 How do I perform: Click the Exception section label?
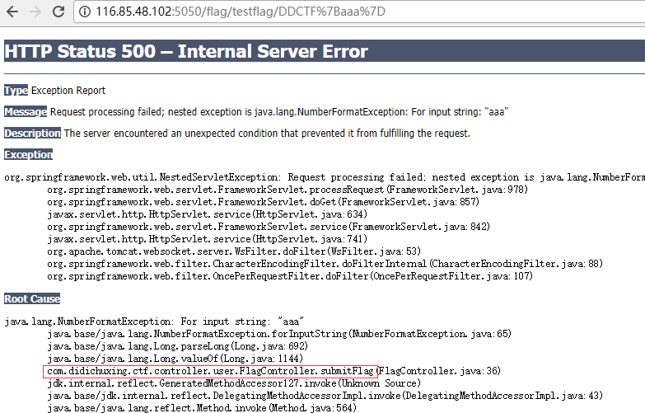point(28,154)
